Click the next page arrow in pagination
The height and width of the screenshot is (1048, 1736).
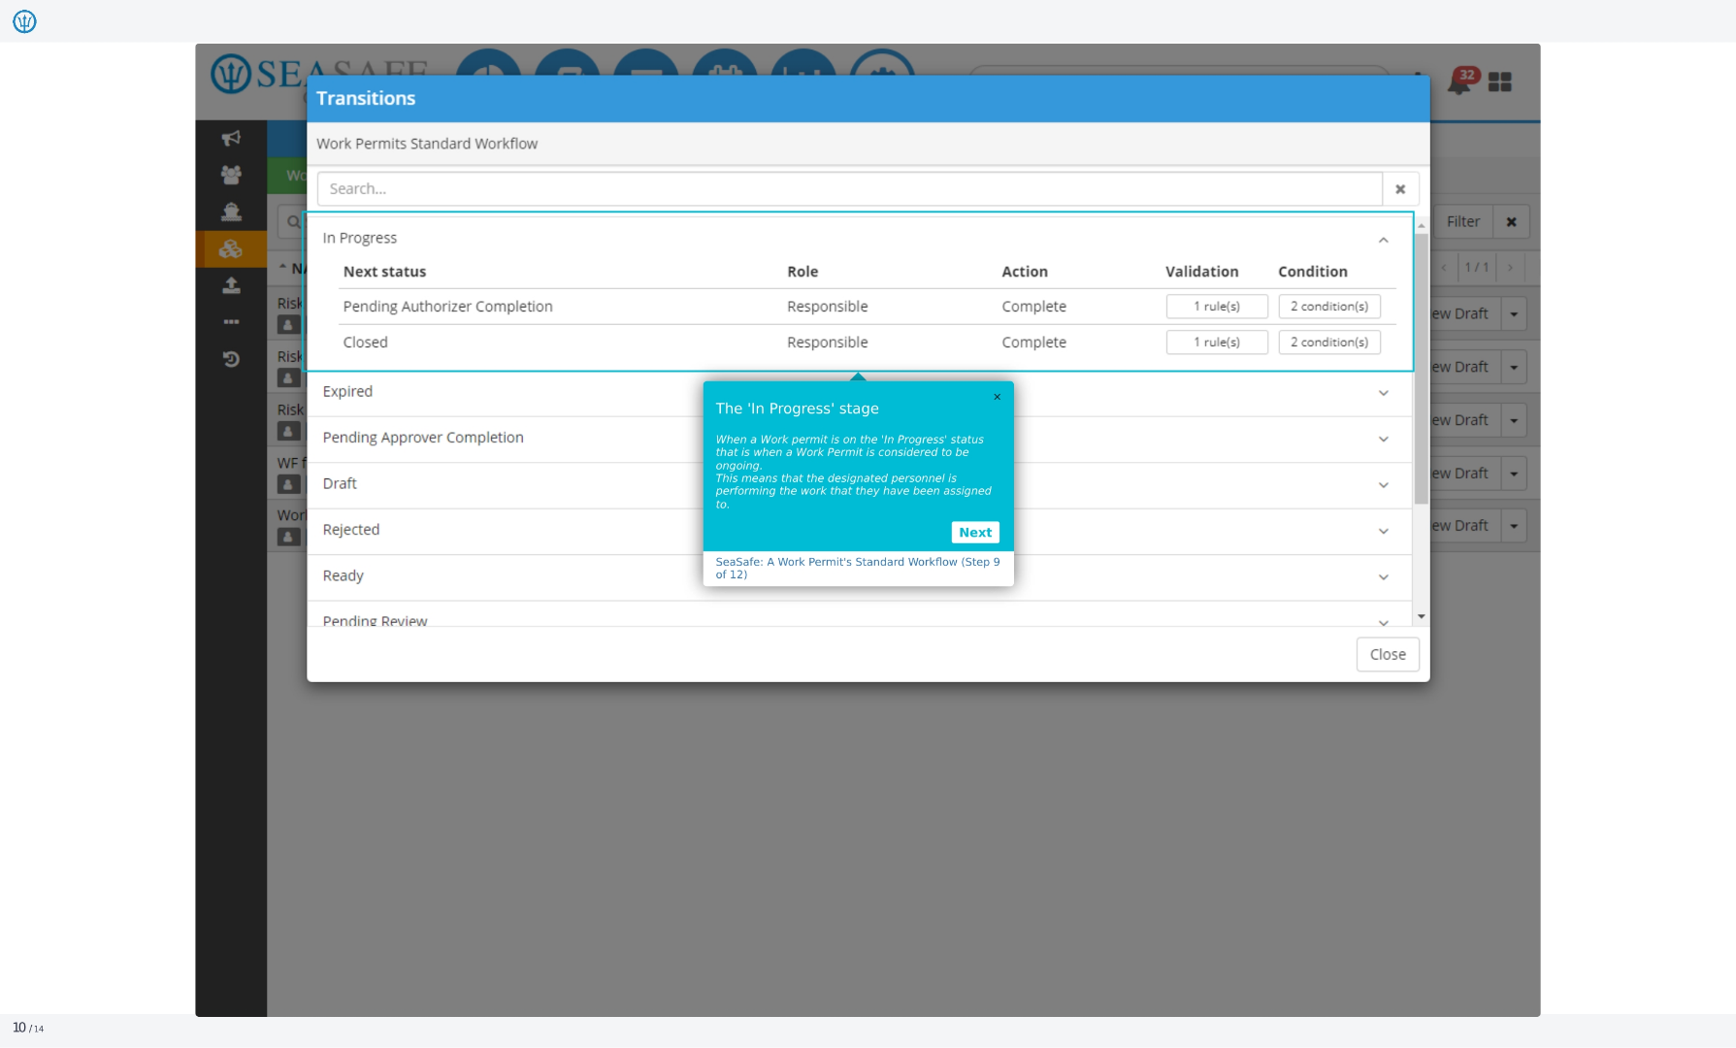[1510, 268]
